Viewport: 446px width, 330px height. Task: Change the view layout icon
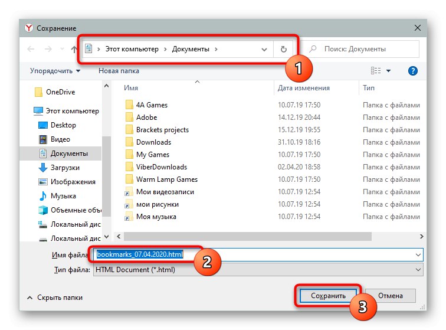376,71
